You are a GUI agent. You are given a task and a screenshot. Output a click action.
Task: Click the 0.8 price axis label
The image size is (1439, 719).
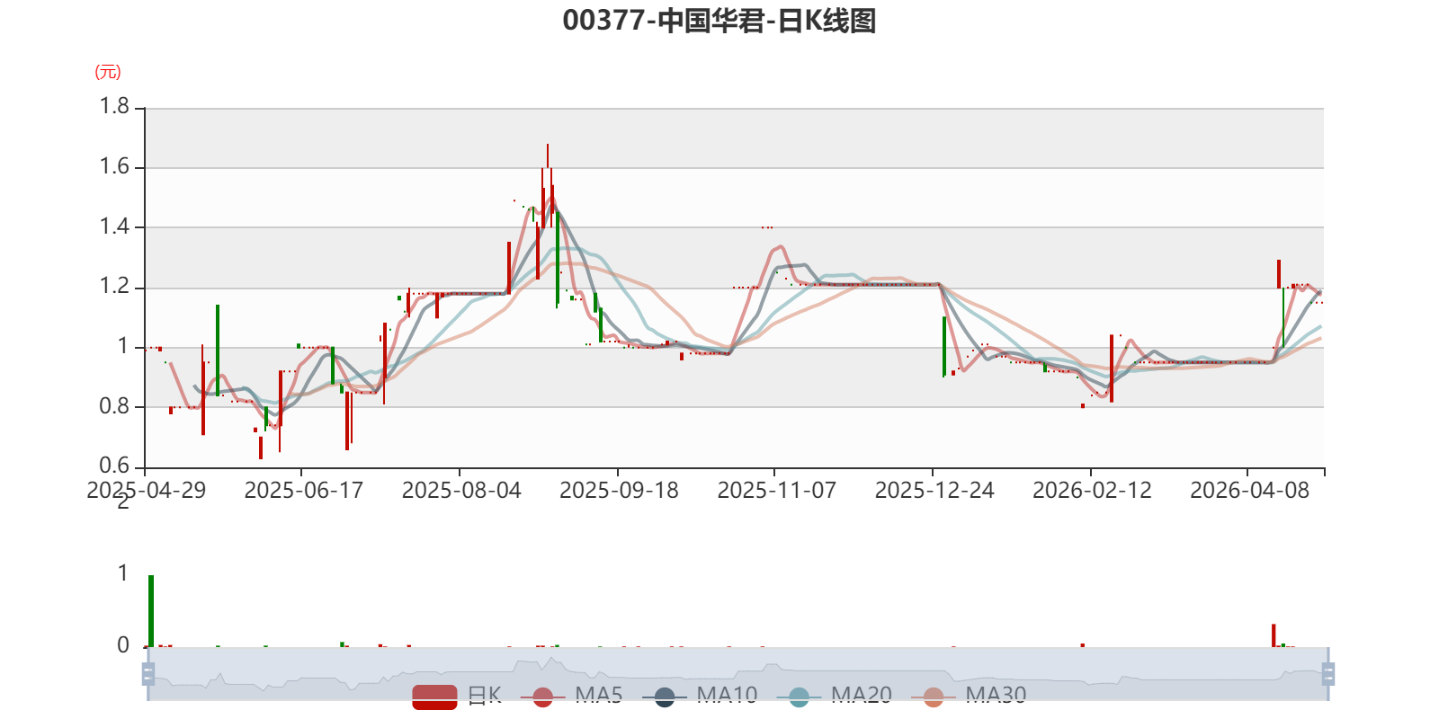tap(115, 406)
